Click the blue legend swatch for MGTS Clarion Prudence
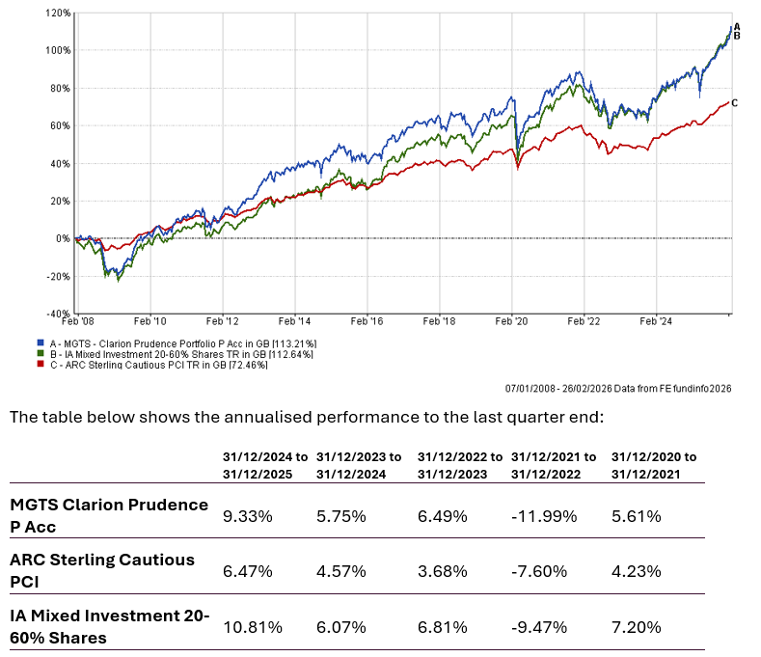Viewport: 761px width, 657px height. coord(39,342)
